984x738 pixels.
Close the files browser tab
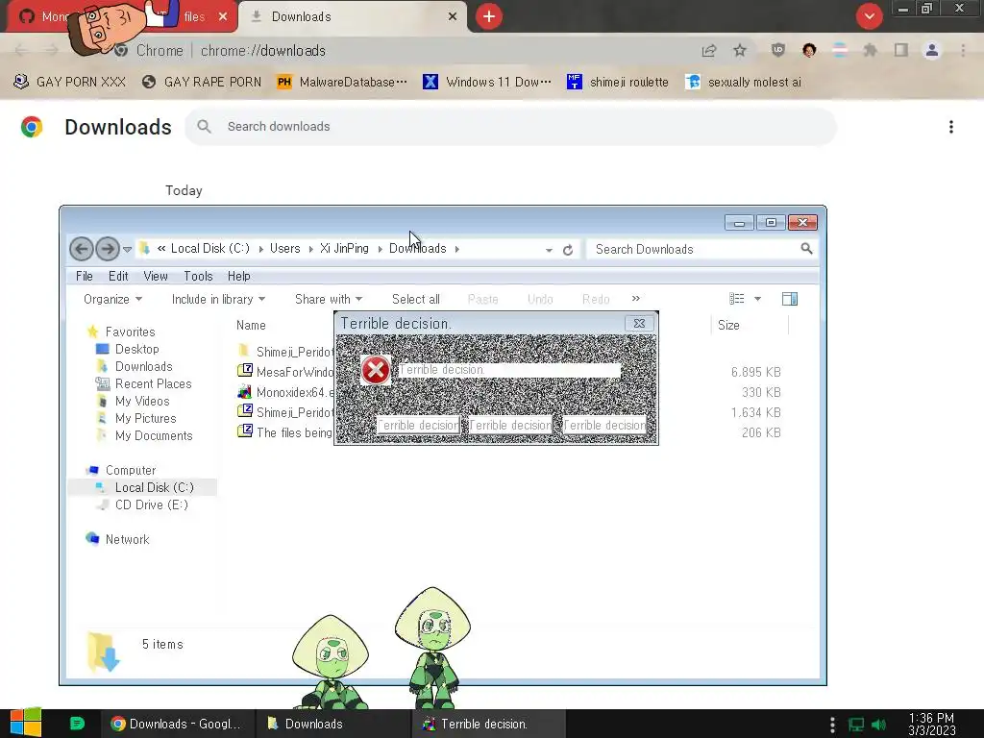[x=223, y=16]
